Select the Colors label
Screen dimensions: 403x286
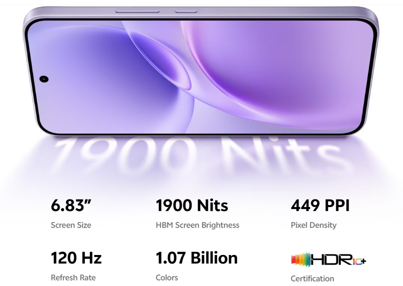pos(167,277)
